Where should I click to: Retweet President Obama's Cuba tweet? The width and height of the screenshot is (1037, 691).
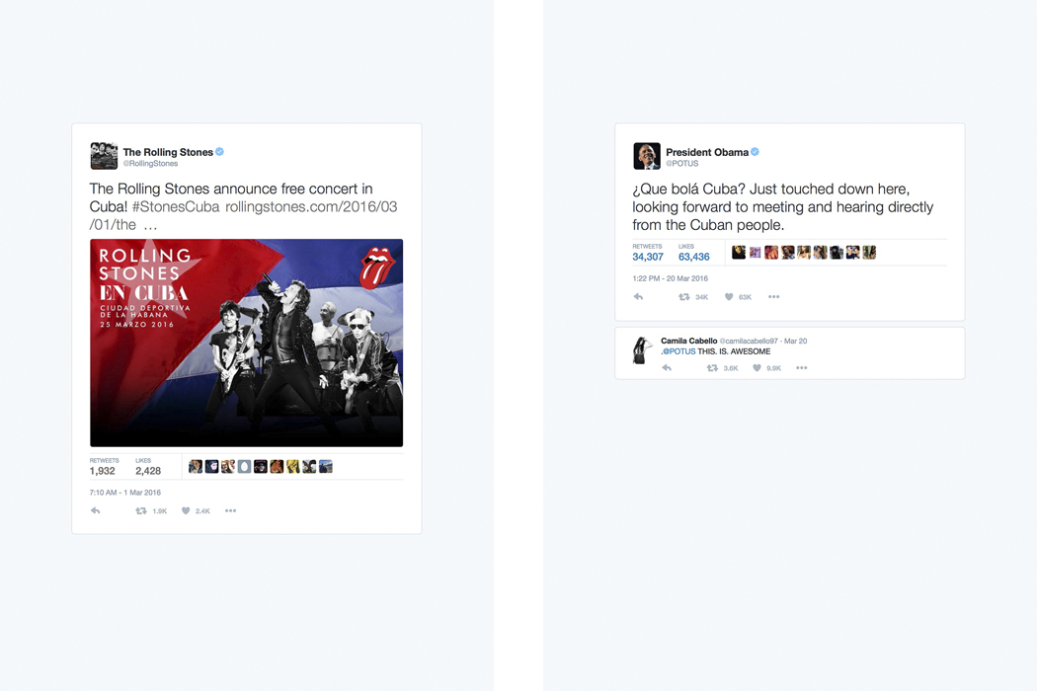[683, 297]
